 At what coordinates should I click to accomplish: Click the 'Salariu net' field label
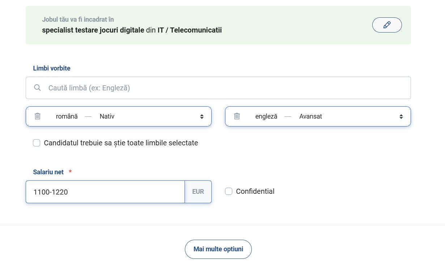pyautogui.click(x=48, y=172)
